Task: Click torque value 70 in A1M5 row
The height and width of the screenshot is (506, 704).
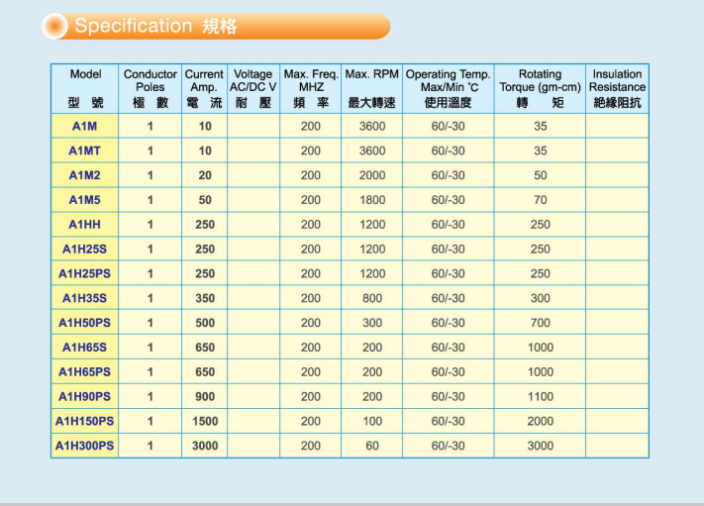Action: [541, 200]
